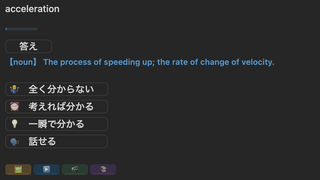The width and height of the screenshot is (320, 180).
Task: Click the 答え answer button
Action: [x=28, y=46]
